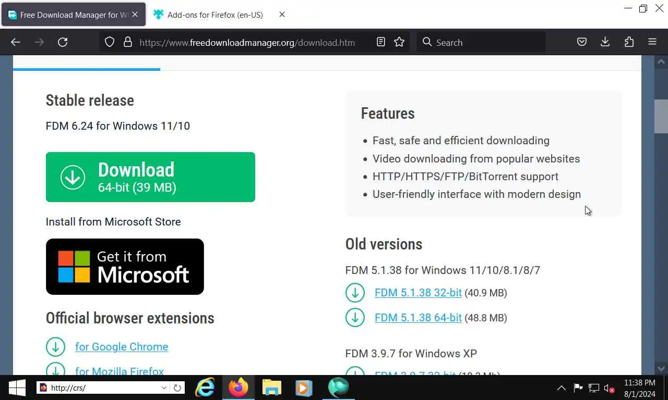Click the Stable release heading

pyautogui.click(x=90, y=101)
